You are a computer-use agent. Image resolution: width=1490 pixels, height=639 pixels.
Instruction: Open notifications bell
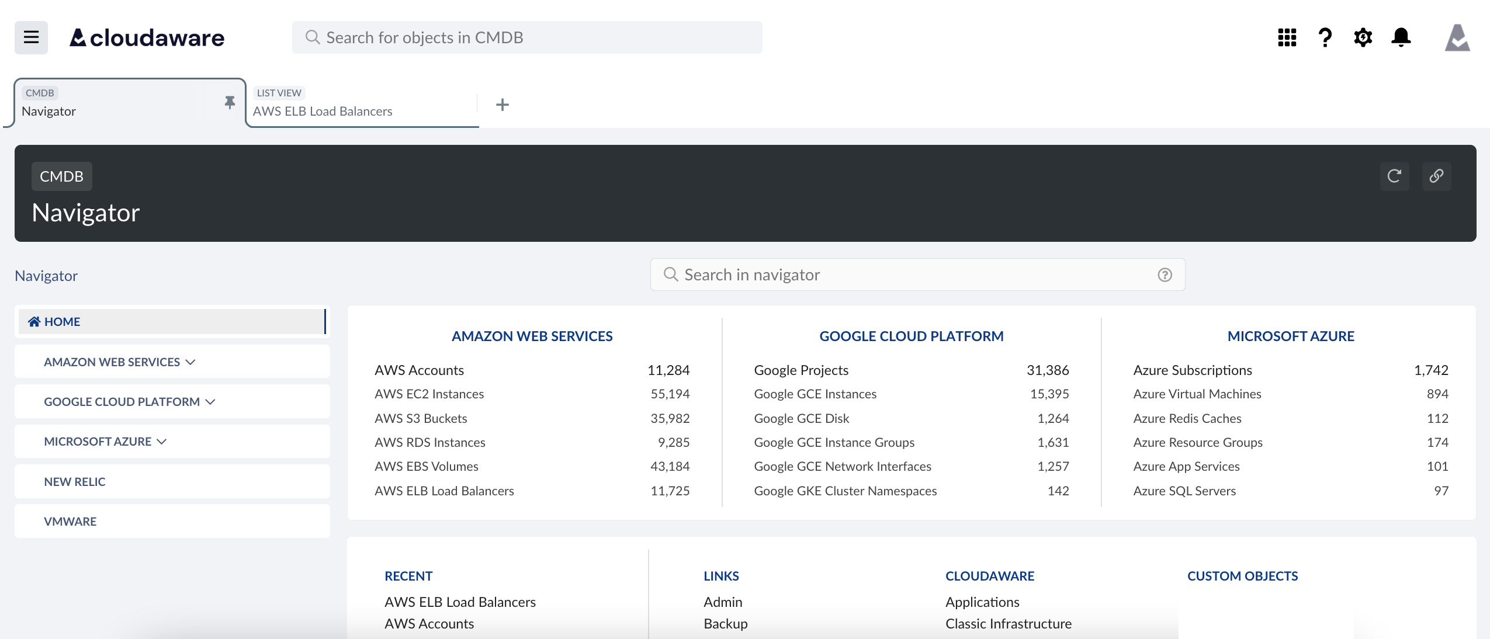(x=1401, y=37)
